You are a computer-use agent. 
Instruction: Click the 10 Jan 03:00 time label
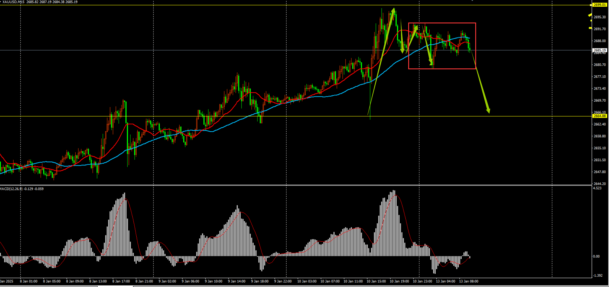click(307, 281)
